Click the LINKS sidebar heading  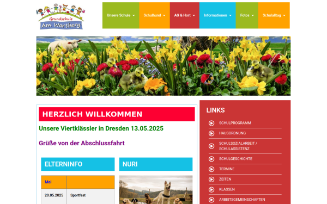tap(215, 110)
